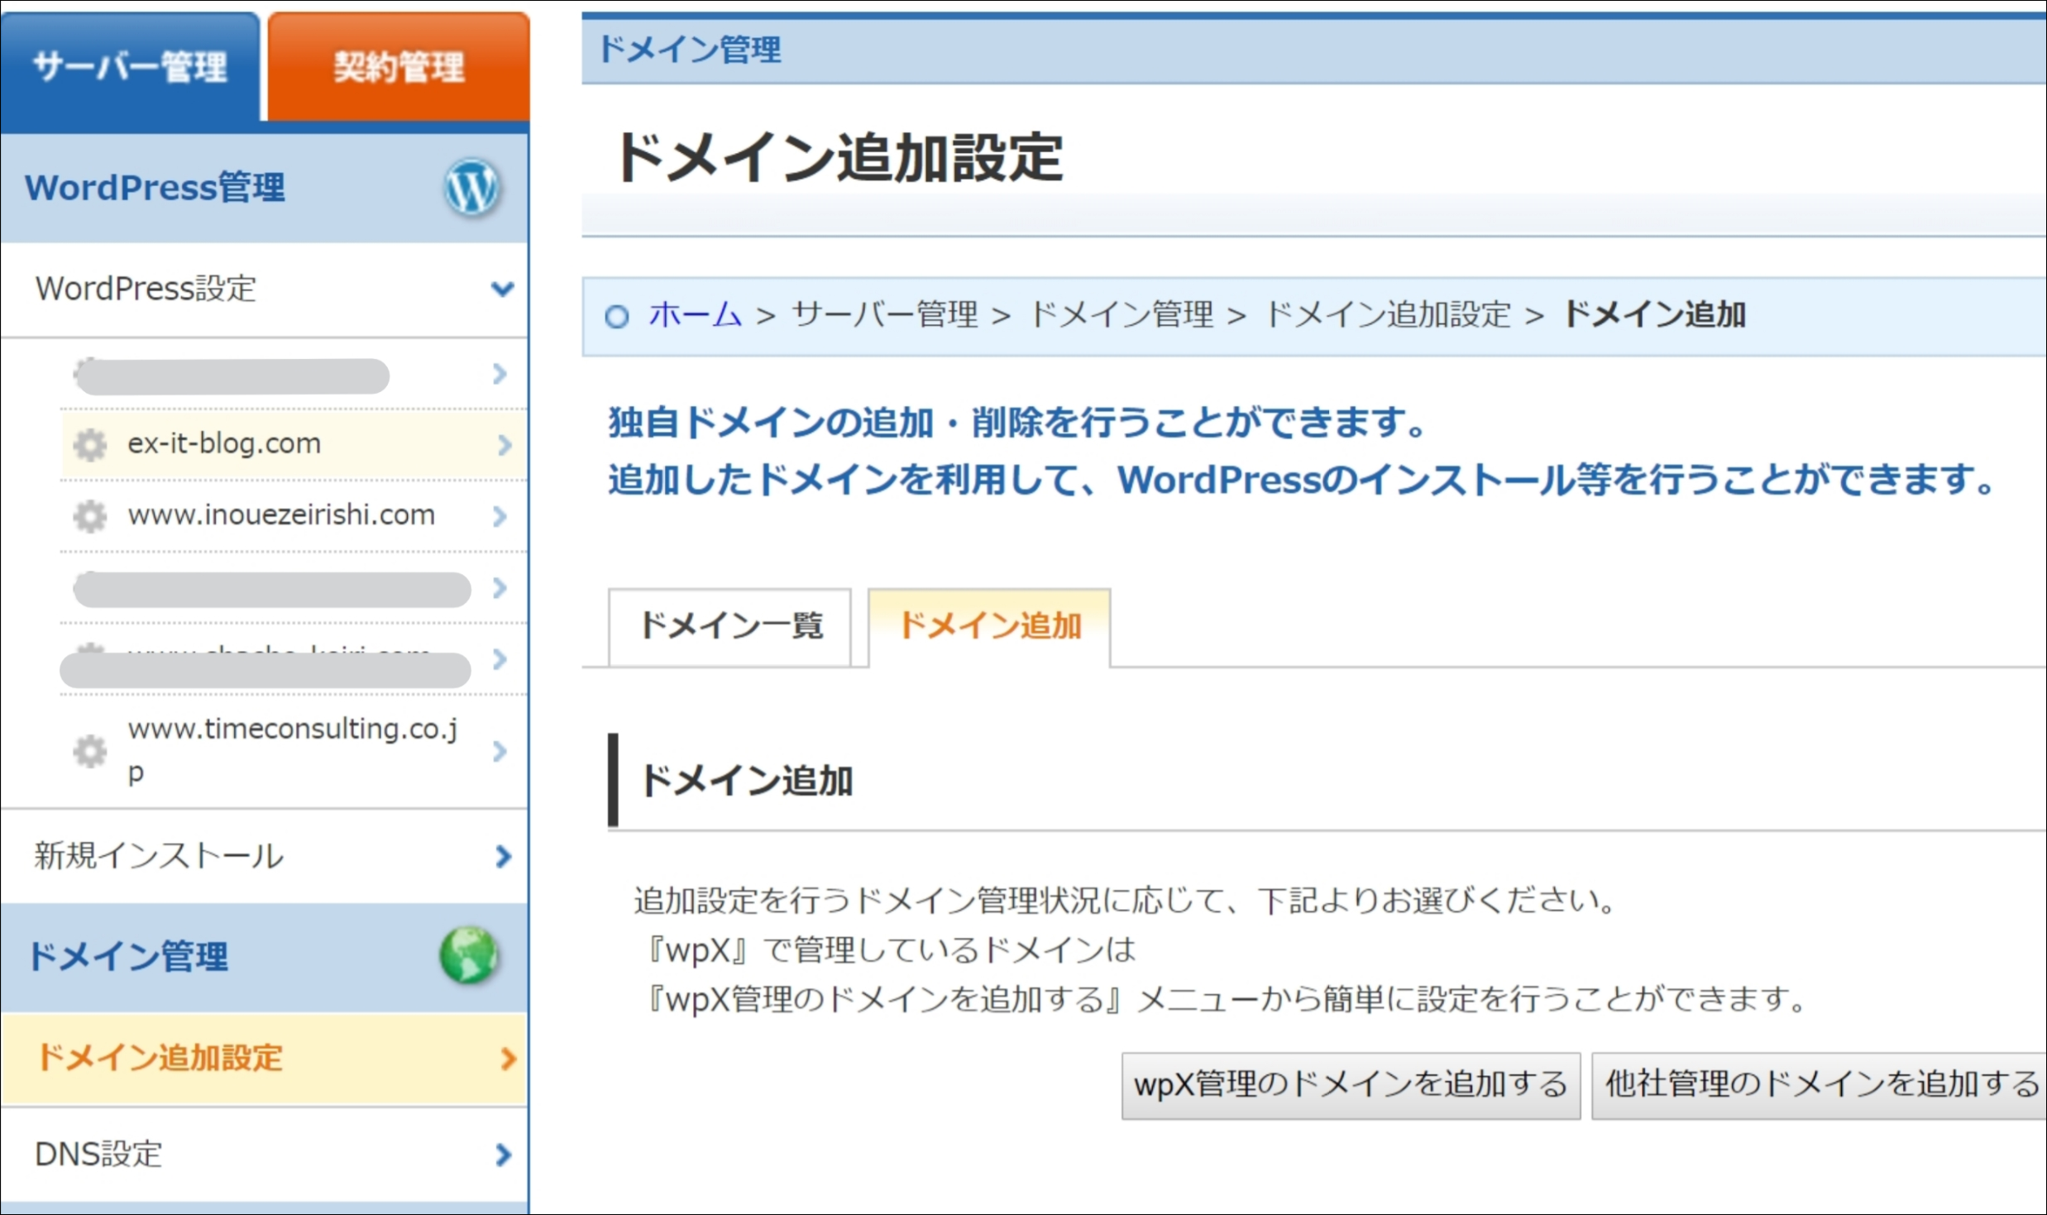Click the WordPress管理 section header

tap(265, 188)
